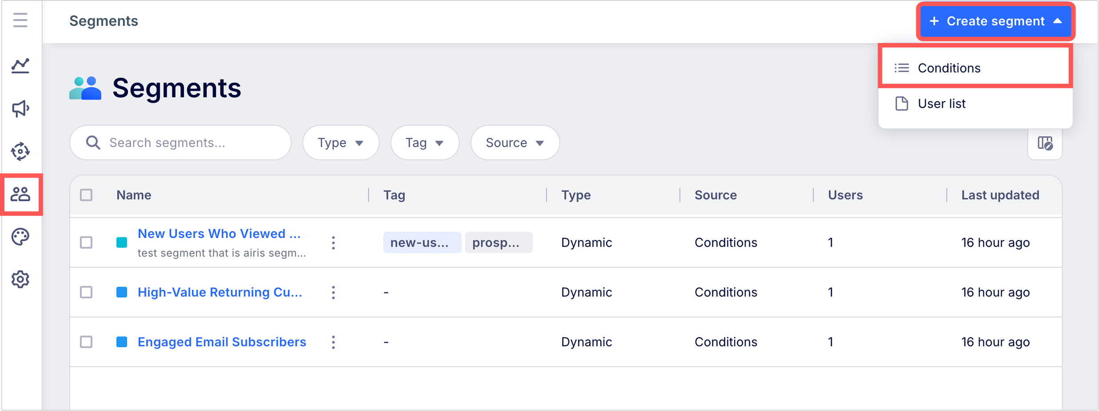
Task: Click the Create segment button
Action: coord(995,21)
